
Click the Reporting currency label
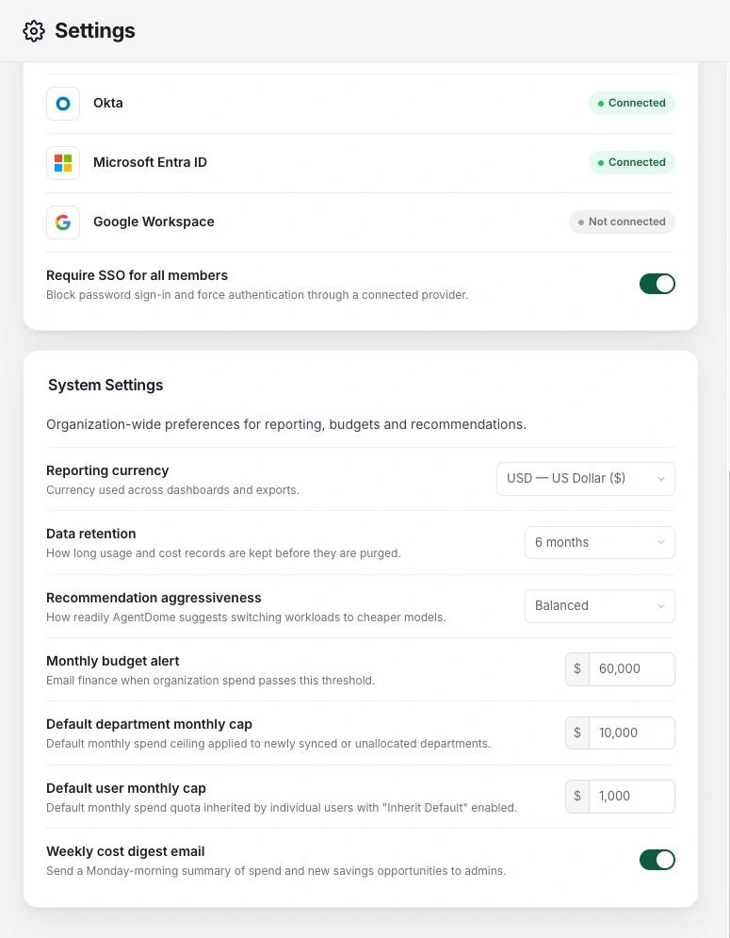(x=107, y=470)
